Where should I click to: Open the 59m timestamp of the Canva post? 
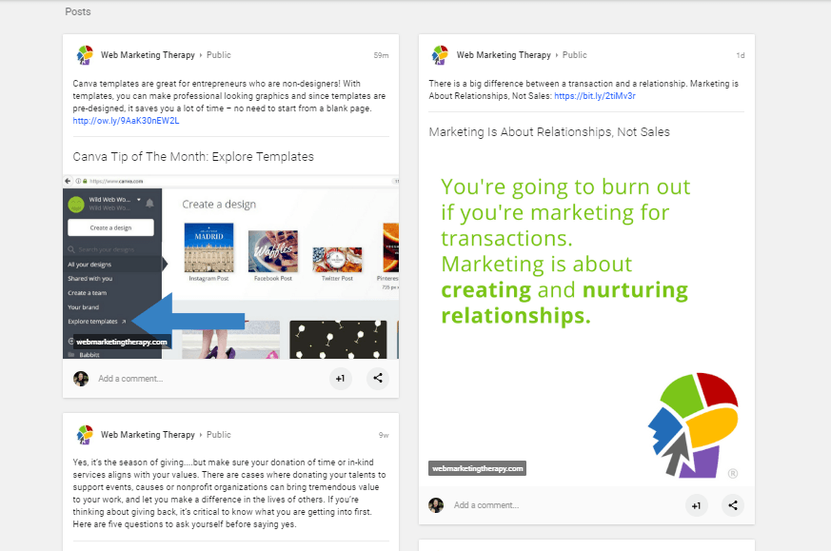coord(381,55)
